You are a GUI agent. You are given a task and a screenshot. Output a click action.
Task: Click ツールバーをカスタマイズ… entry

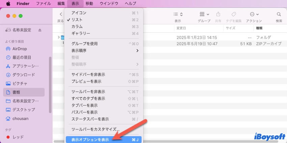click(x=95, y=129)
